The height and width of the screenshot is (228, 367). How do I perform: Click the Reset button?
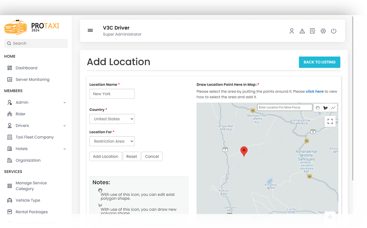[132, 157]
